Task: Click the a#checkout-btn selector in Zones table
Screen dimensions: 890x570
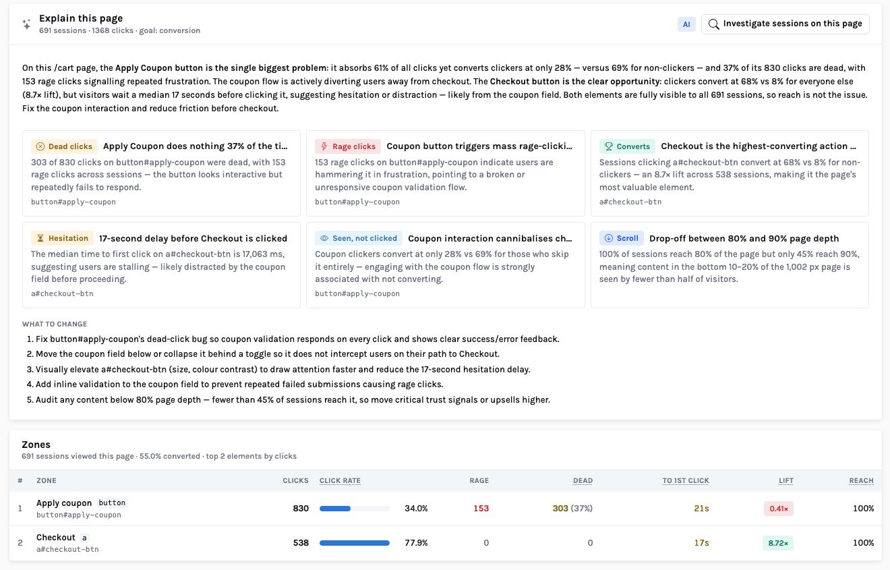Action: [67, 549]
